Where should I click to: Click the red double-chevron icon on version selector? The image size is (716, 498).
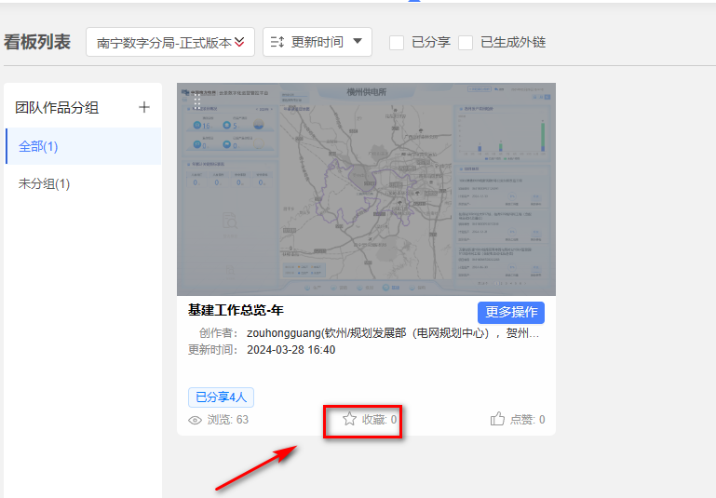[239, 42]
